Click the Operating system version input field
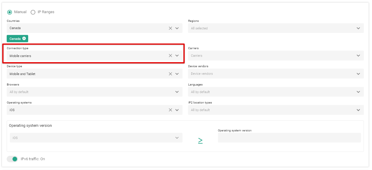This screenshot has width=372, height=170. pyautogui.click(x=289, y=138)
